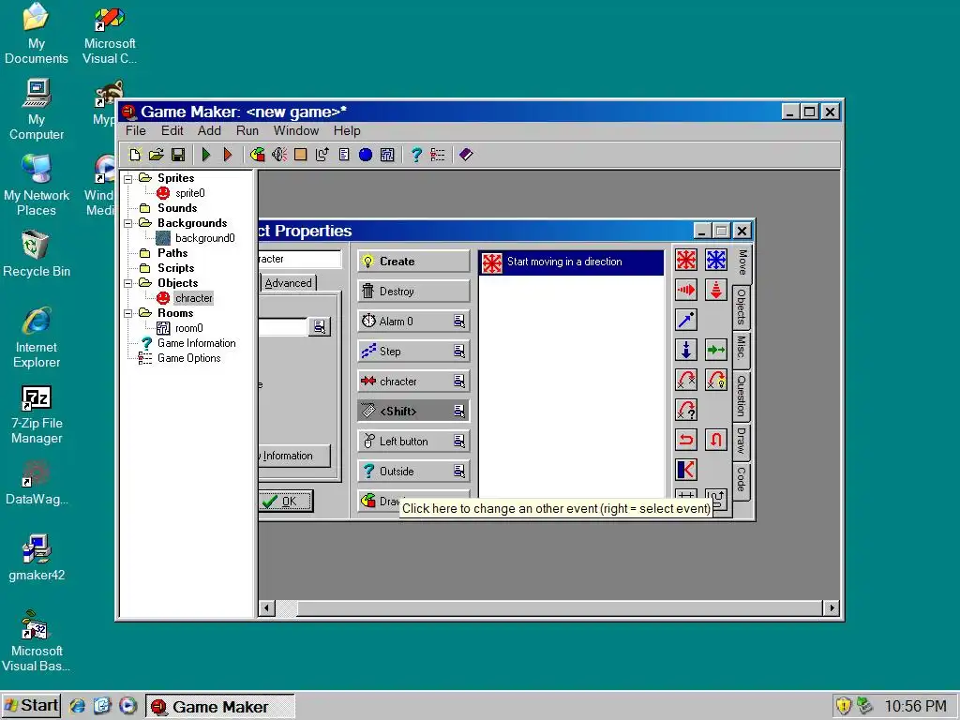Image resolution: width=960 pixels, height=720 pixels.
Task: Open the Edit menu
Action: click(172, 130)
